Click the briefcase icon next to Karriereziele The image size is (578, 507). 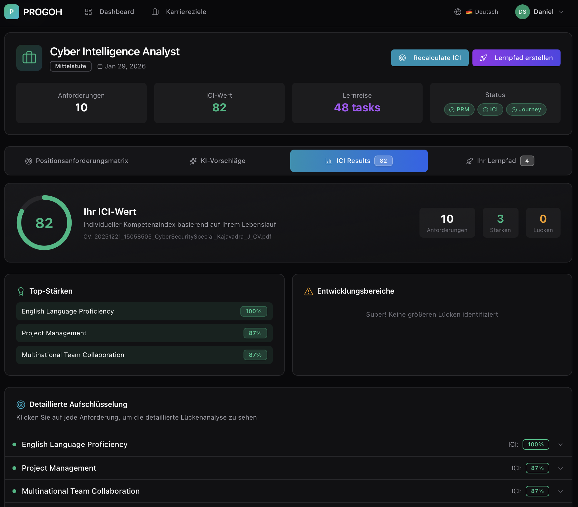click(155, 12)
